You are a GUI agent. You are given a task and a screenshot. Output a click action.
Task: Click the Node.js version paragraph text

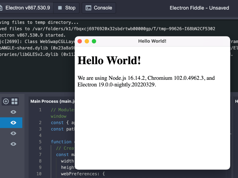coord(146,81)
